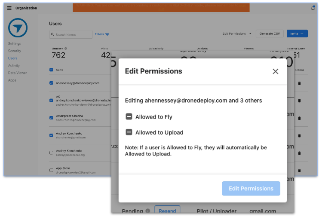Click the Generate CSV button
319x223 pixels.
click(x=270, y=34)
